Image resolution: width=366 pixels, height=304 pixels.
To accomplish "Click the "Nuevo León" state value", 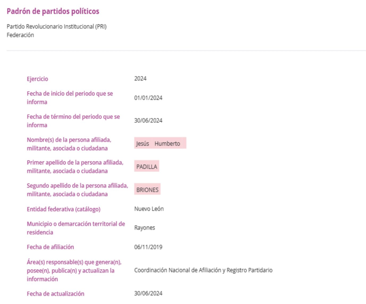I will point(149,209).
